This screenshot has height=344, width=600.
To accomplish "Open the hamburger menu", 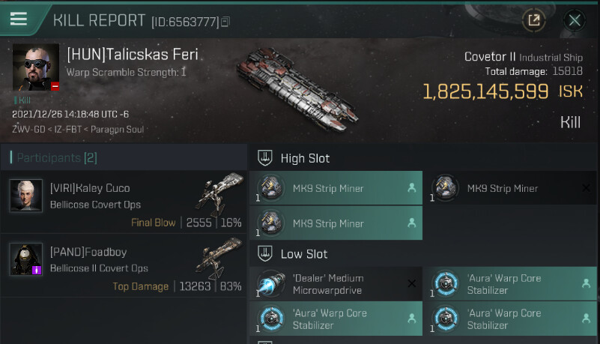I will point(19,19).
